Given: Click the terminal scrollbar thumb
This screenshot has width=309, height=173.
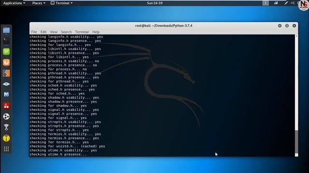Looking at the screenshot, I should pyautogui.click(x=296, y=142).
